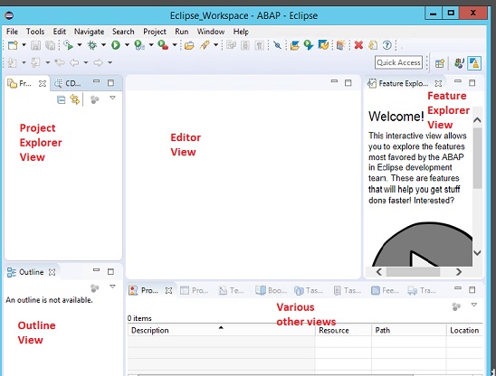
Task: Open the Tools menu
Action: 35,32
